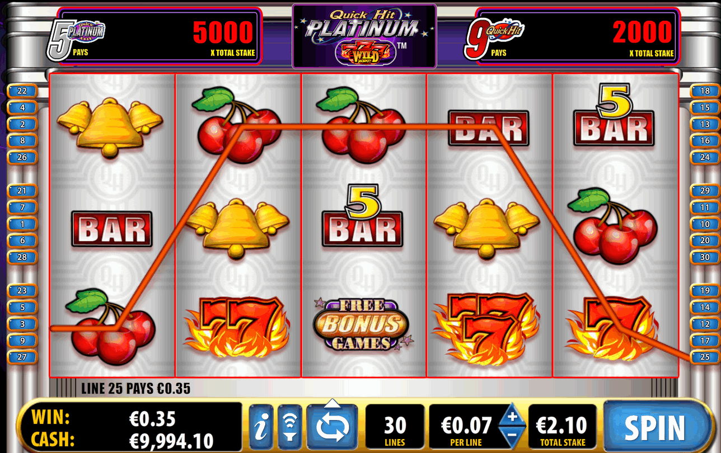Screen dimensions: 721x453
Task: View the 5 Platinum 5000 jackpot panel
Action: [154, 36]
